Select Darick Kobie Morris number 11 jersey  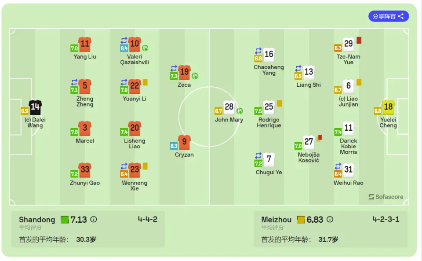pyautogui.click(x=348, y=128)
